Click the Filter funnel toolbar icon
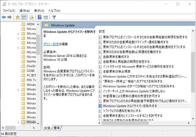Viewport: 196px width, 137px height. (54, 17)
